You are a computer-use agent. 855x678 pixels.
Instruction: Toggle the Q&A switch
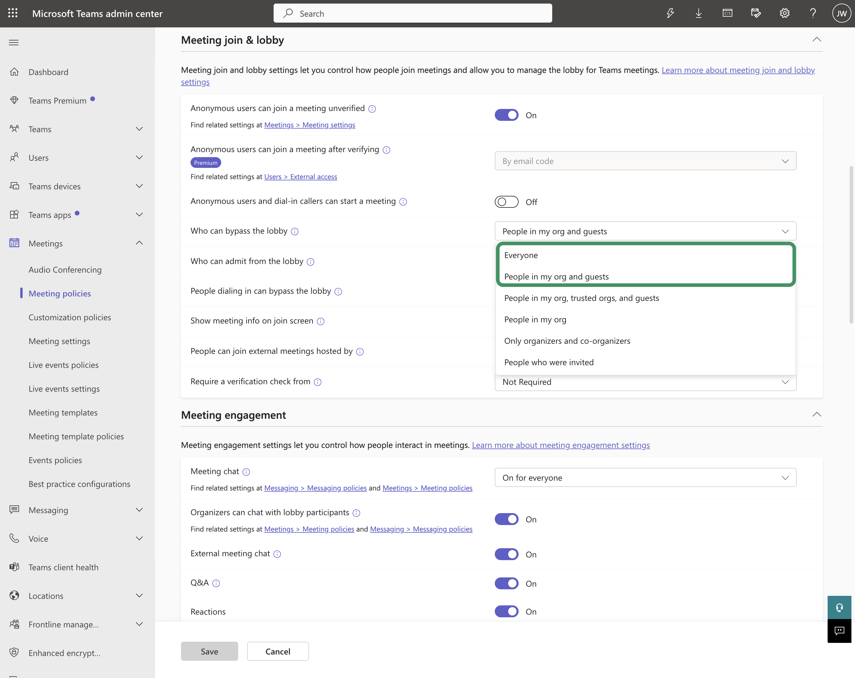(x=506, y=583)
